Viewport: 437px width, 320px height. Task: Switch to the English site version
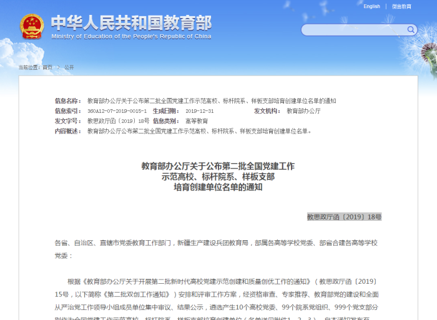[371, 6]
